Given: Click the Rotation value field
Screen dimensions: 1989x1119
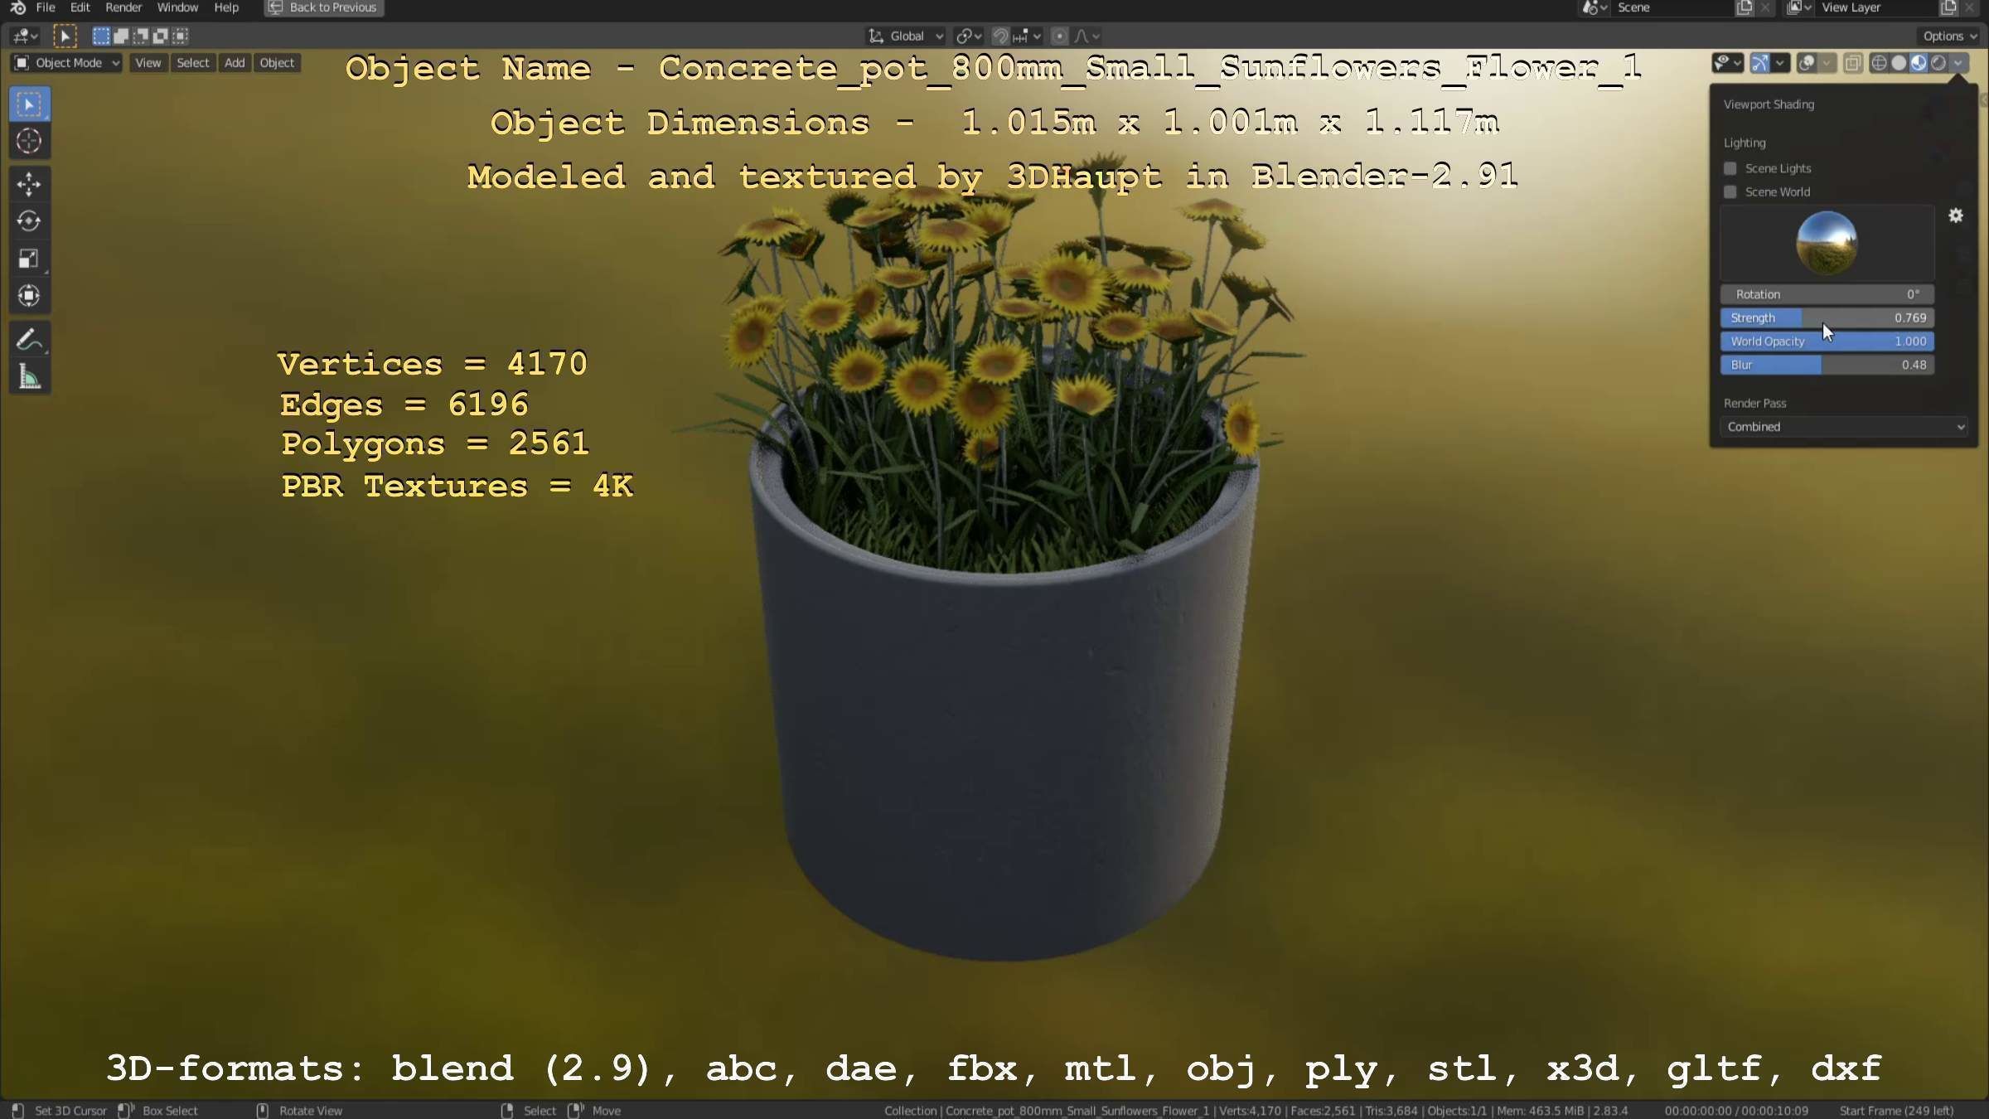Looking at the screenshot, I should [x=1827, y=294].
